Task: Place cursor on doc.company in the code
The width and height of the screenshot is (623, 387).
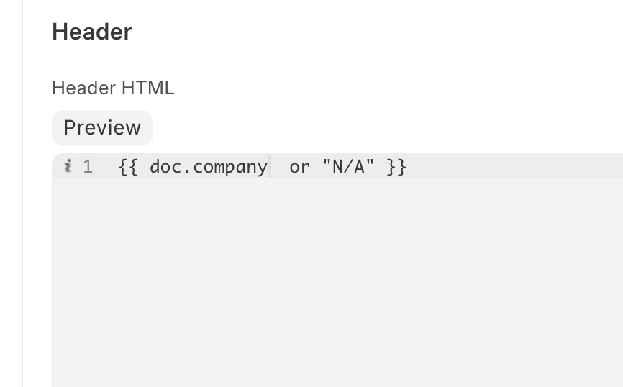Action: click(x=209, y=167)
